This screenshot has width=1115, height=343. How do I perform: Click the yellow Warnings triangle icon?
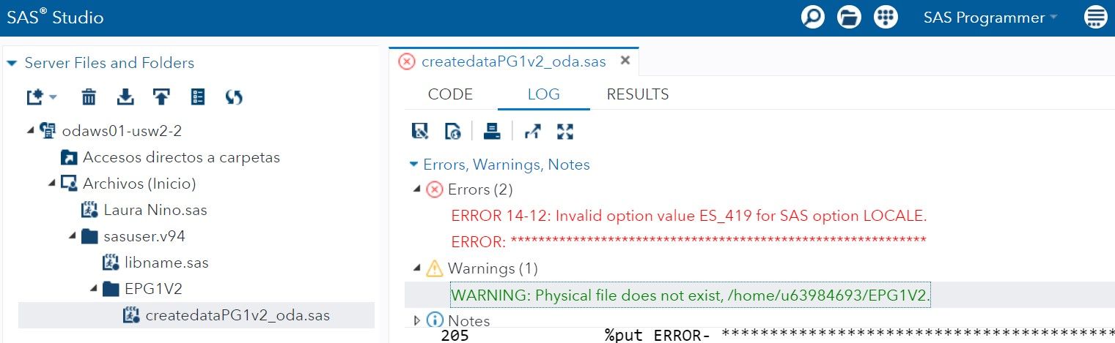pos(435,268)
